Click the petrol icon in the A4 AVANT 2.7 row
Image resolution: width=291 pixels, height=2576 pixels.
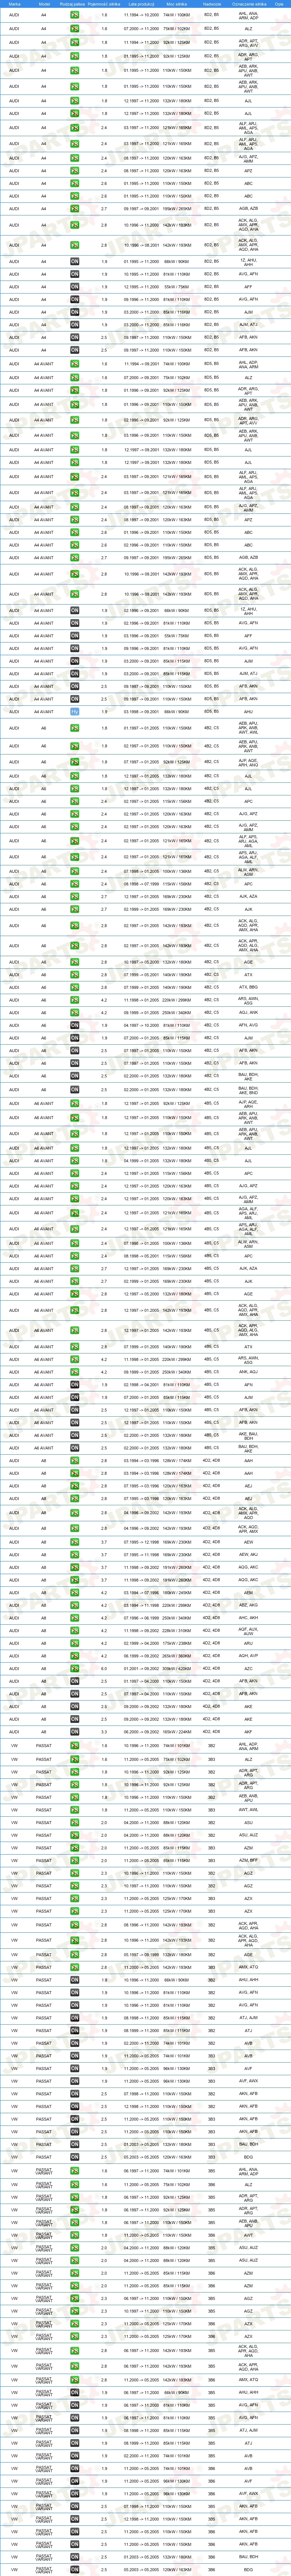tap(74, 558)
